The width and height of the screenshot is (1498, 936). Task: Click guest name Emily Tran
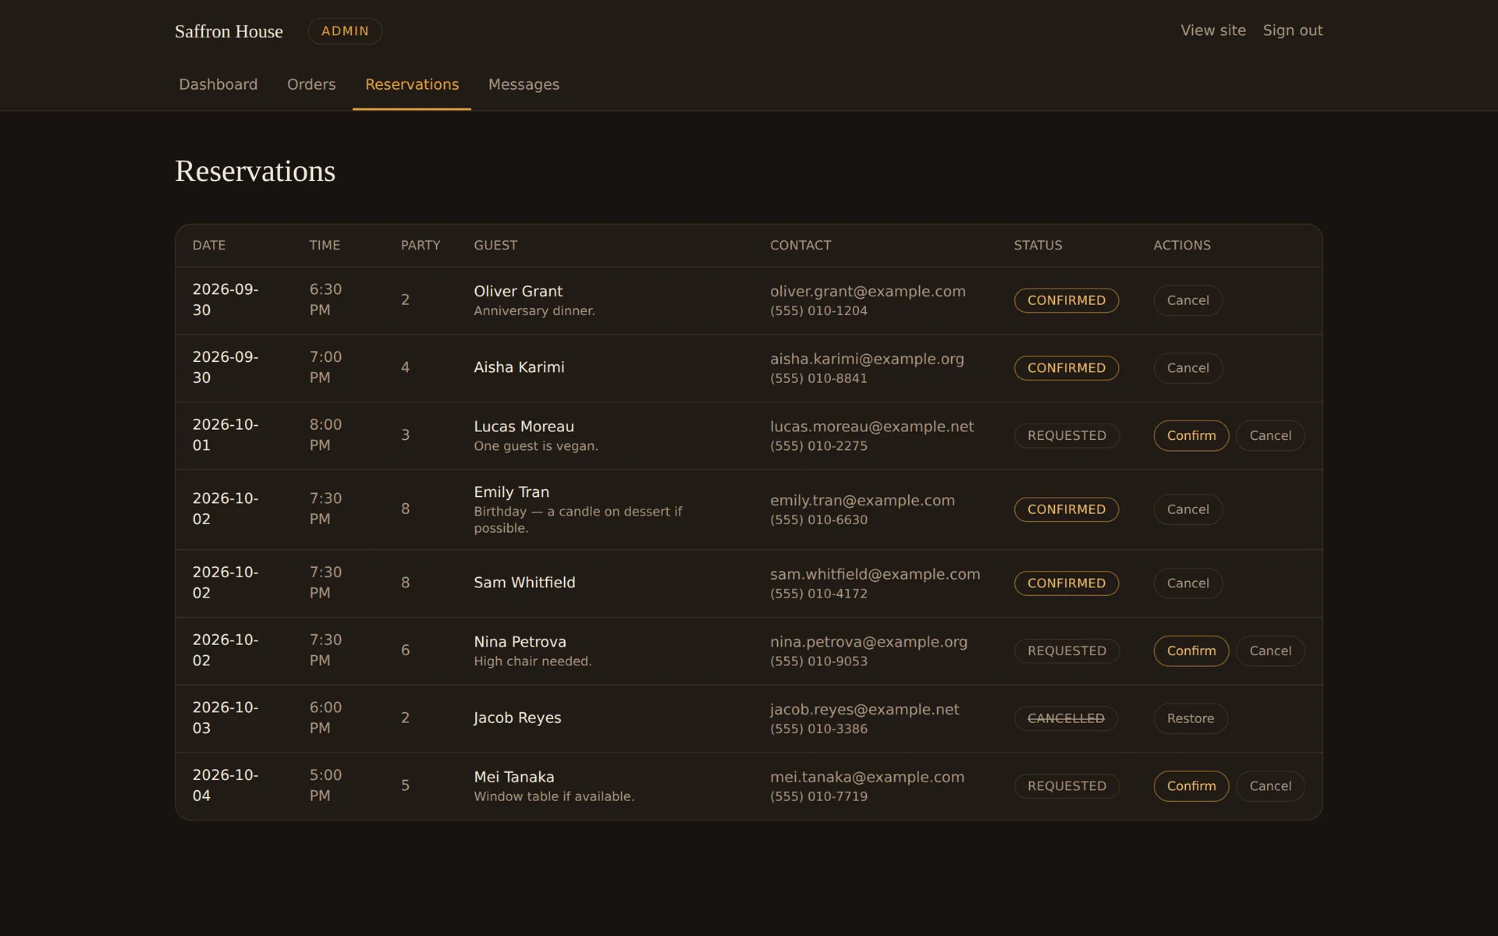pyautogui.click(x=511, y=492)
